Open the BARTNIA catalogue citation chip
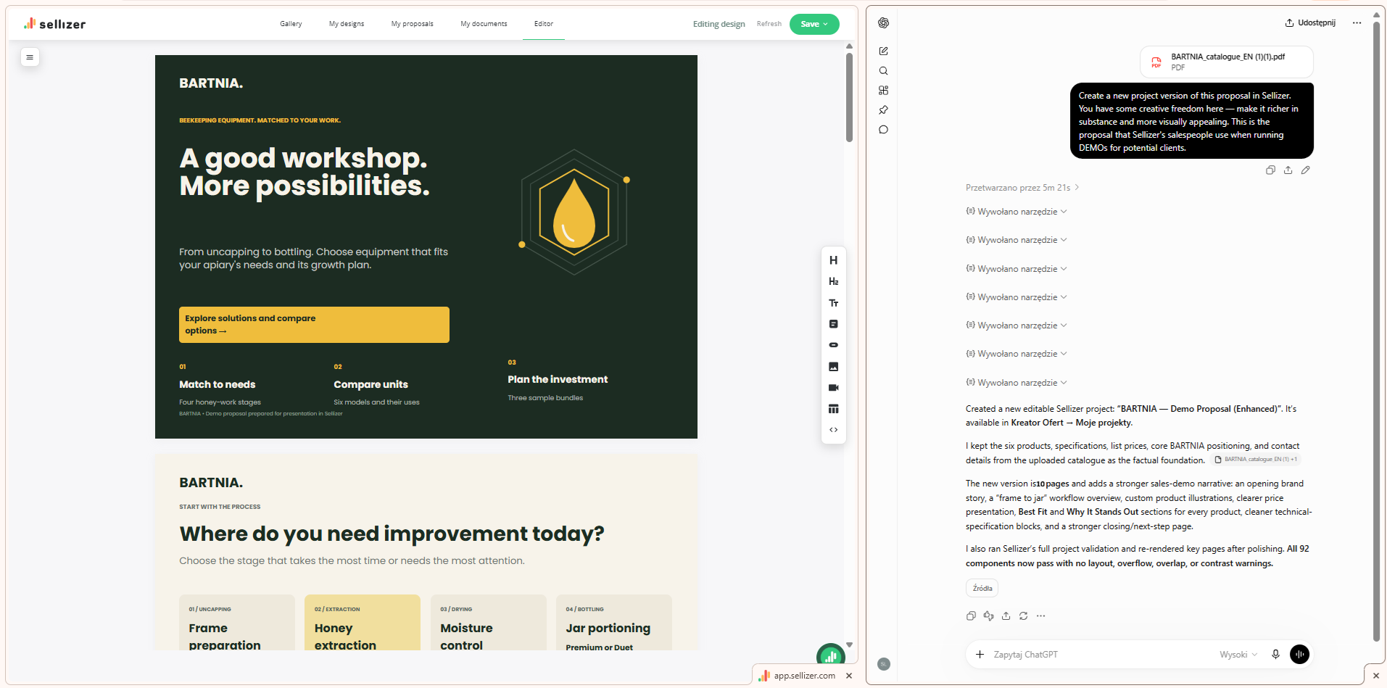This screenshot has height=688, width=1387. pyautogui.click(x=1256, y=460)
